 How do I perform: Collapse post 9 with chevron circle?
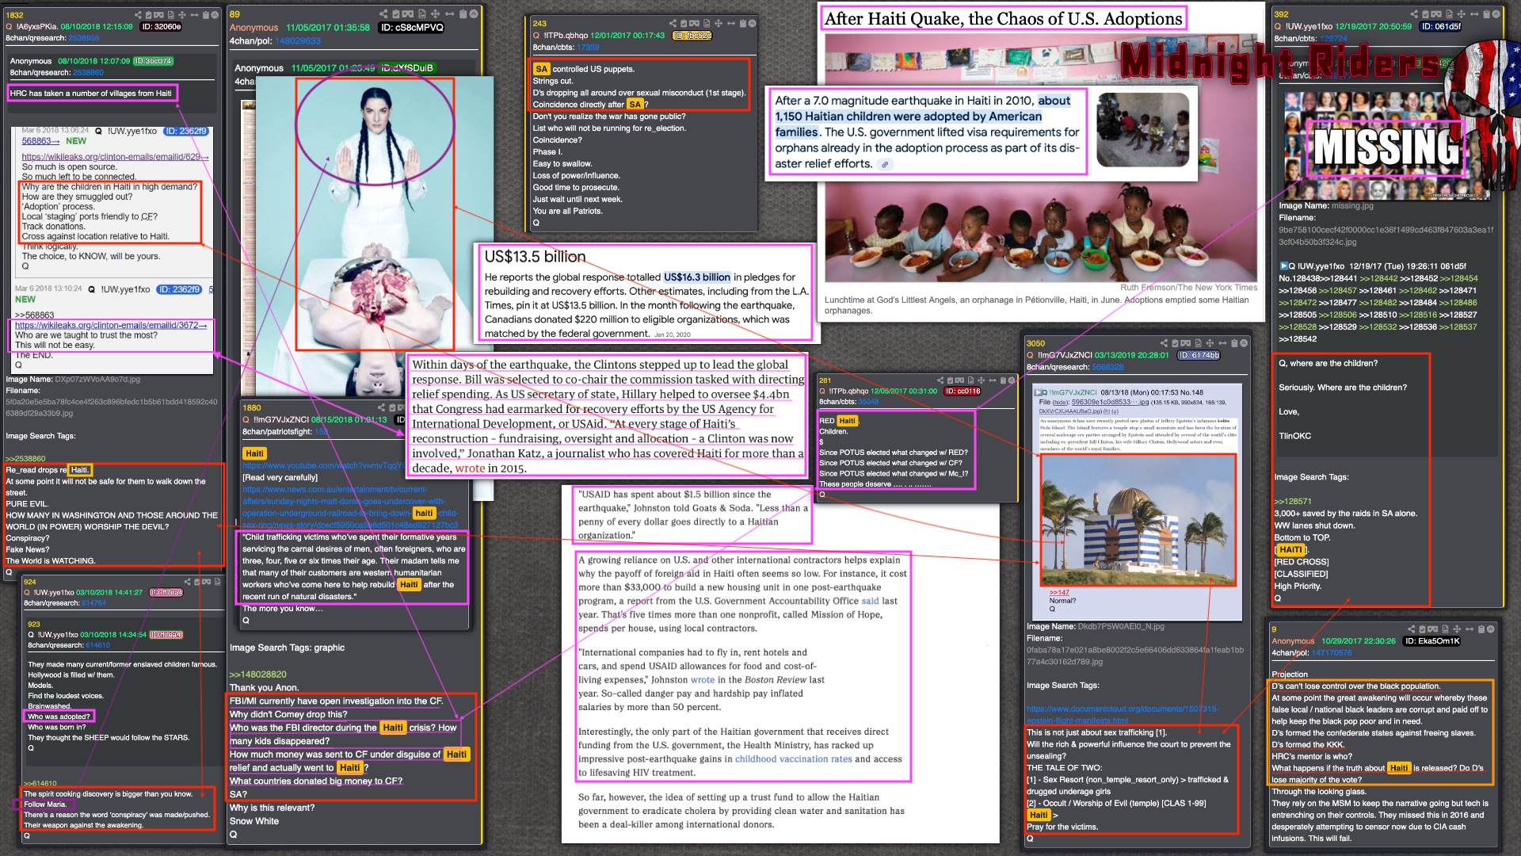click(x=1490, y=629)
